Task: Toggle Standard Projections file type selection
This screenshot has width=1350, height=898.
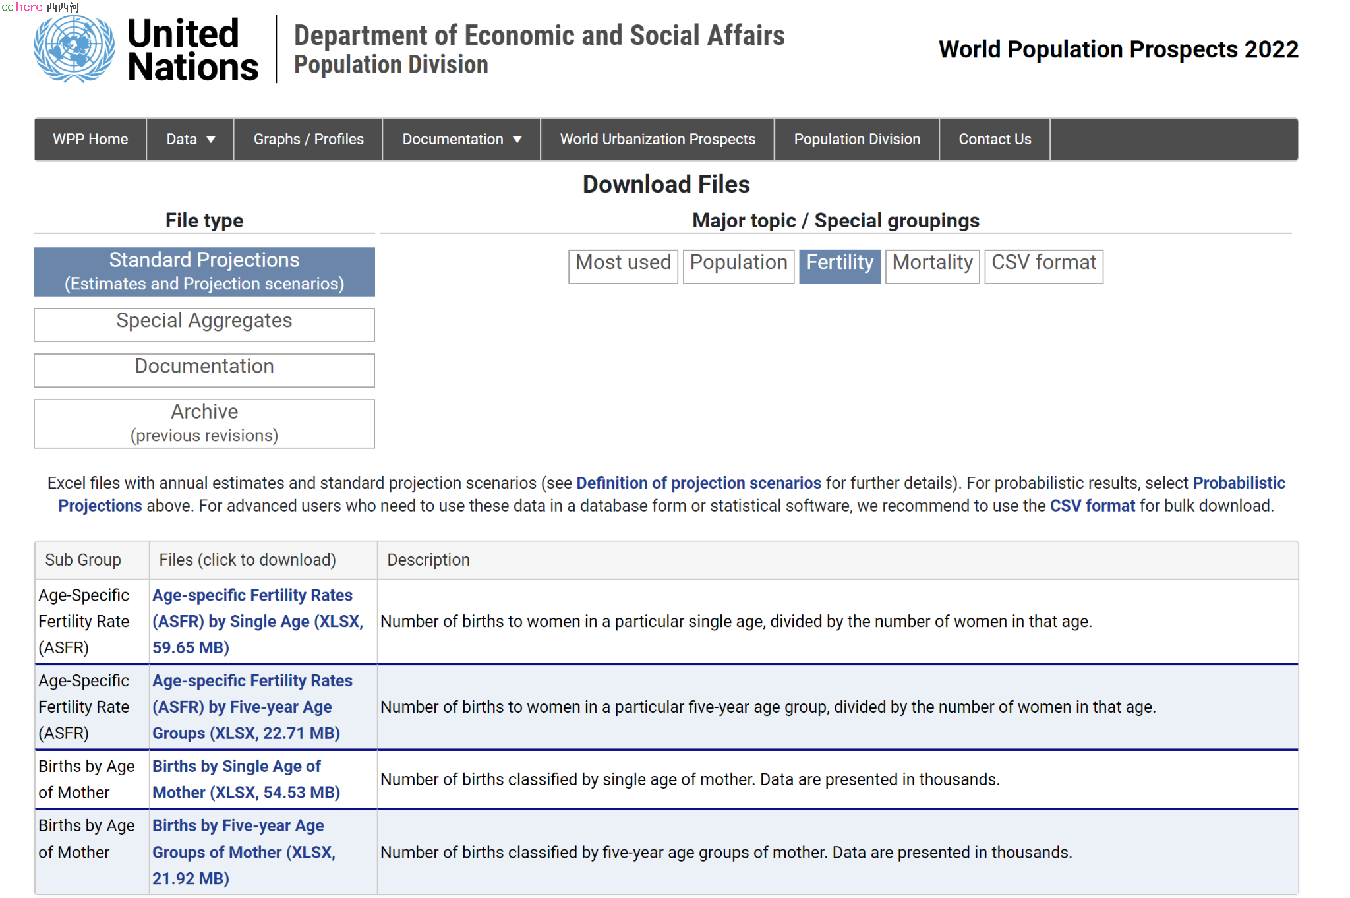Action: coord(204,270)
